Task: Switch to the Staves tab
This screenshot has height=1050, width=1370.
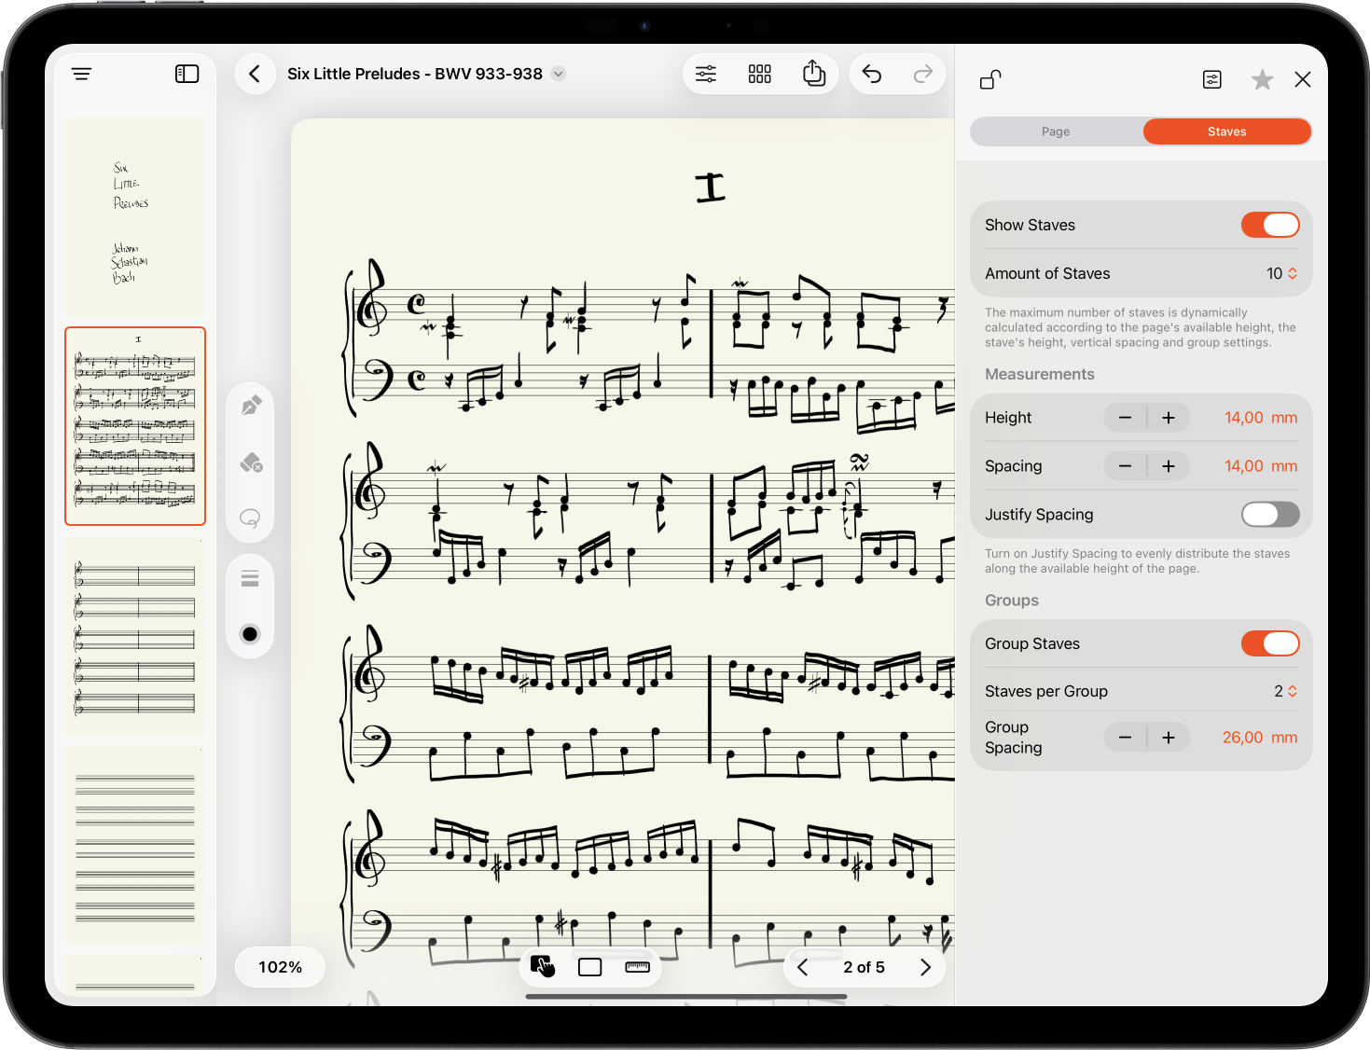Action: coord(1226,131)
